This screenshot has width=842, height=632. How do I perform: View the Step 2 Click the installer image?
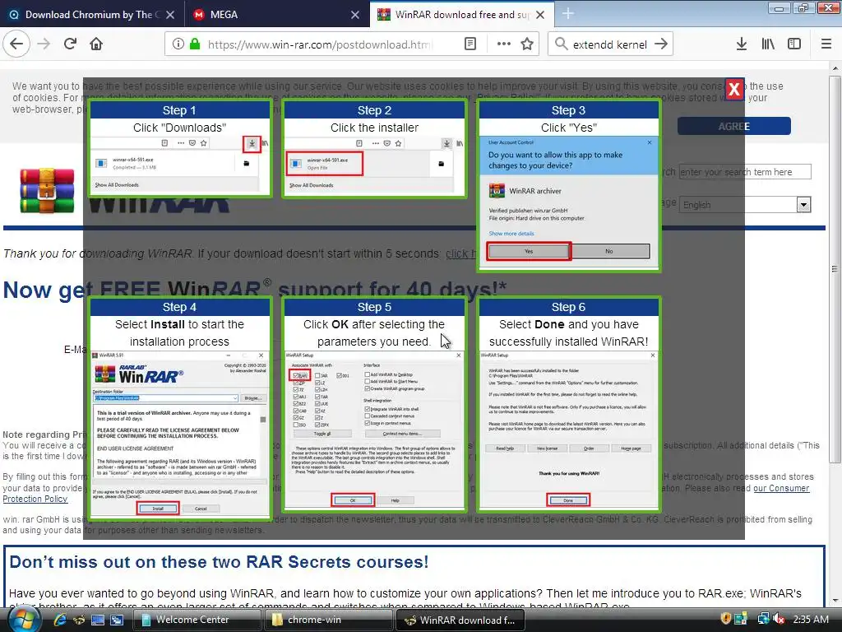tap(374, 148)
